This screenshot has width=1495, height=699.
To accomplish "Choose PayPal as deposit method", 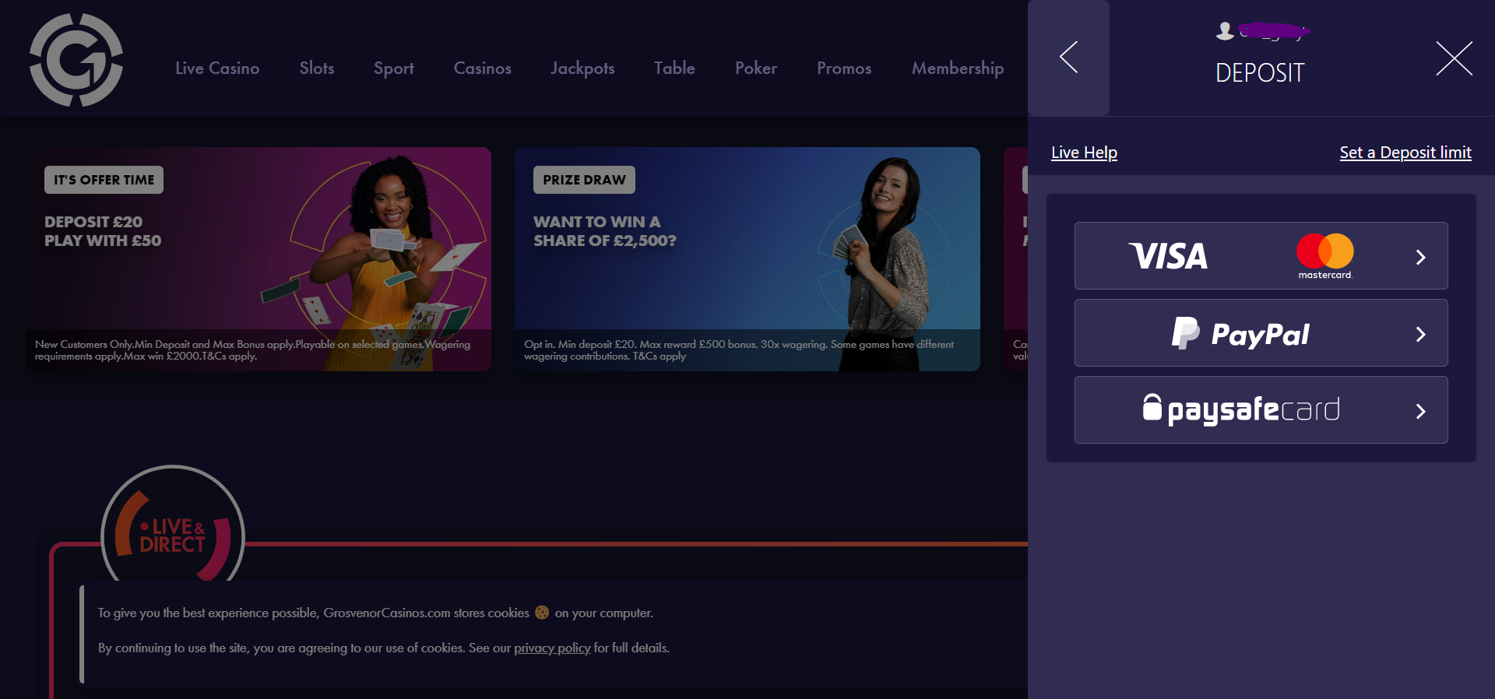I will point(1261,332).
